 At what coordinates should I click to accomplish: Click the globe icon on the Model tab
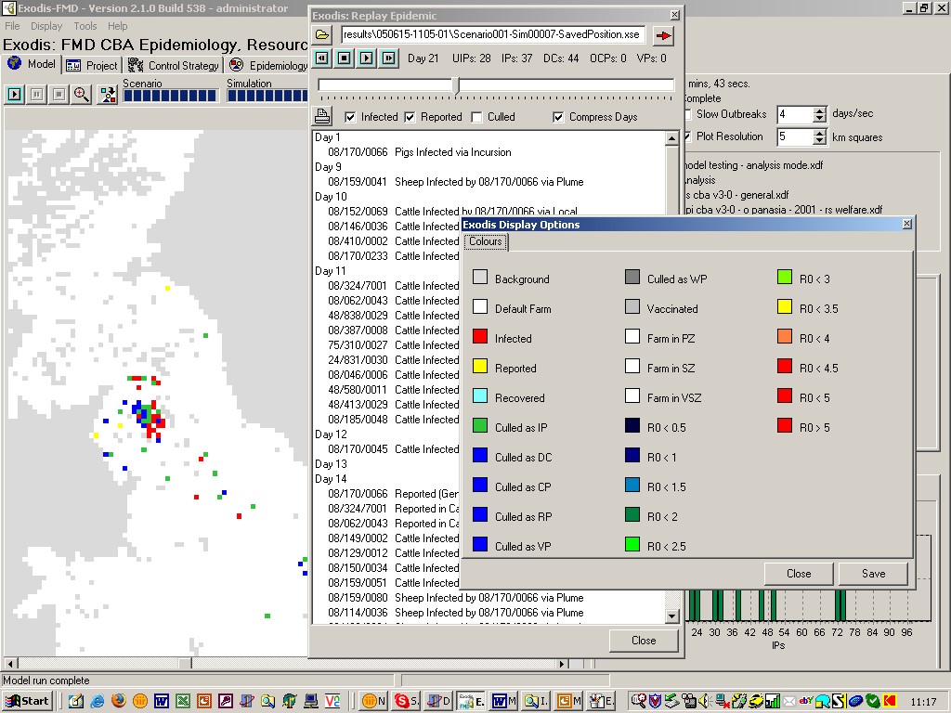(x=15, y=64)
